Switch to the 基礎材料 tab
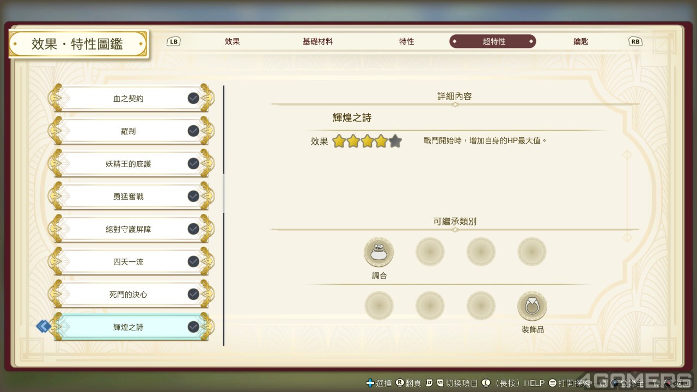 pyautogui.click(x=318, y=41)
